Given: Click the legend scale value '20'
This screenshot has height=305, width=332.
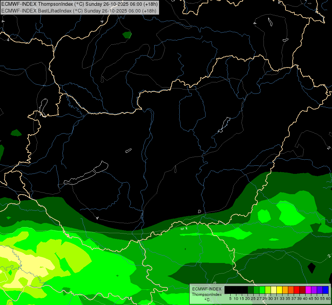Looking at the screenshot, I should click(248, 299).
